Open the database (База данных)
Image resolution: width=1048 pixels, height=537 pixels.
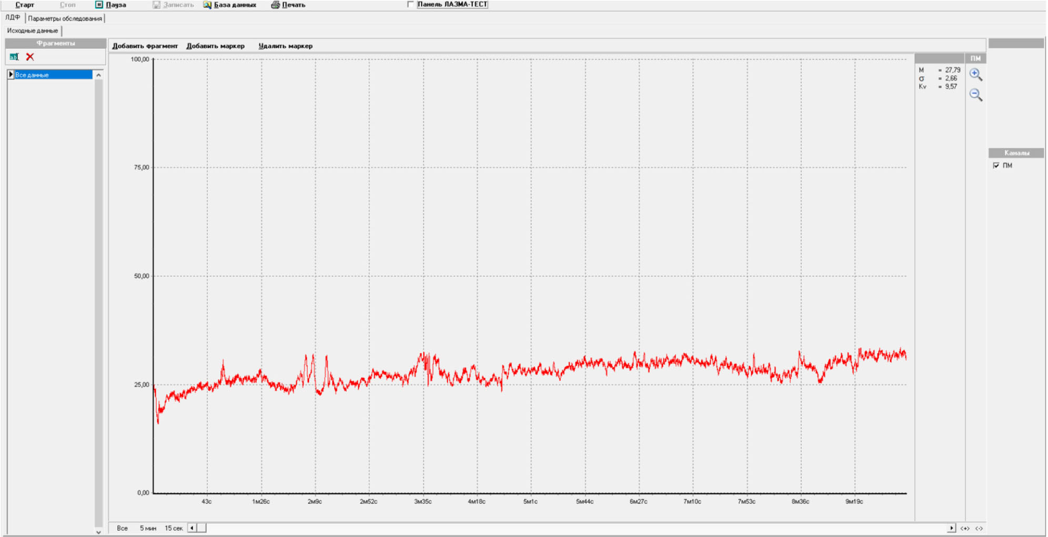[x=229, y=5]
